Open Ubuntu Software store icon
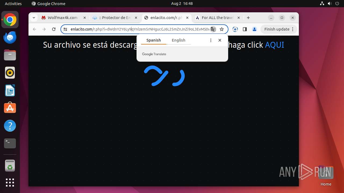This screenshot has height=193, width=344. (x=10, y=108)
